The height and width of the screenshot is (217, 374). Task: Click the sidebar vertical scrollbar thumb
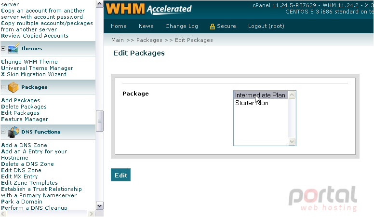point(99,121)
